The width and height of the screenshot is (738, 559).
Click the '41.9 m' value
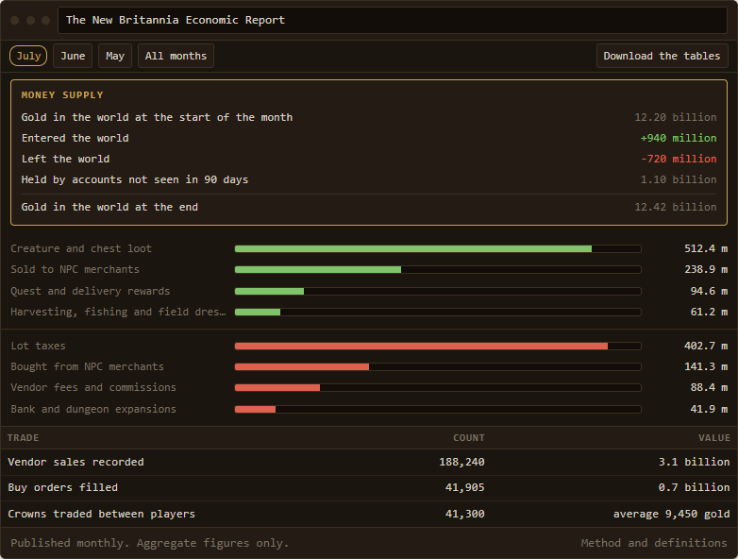(x=709, y=409)
